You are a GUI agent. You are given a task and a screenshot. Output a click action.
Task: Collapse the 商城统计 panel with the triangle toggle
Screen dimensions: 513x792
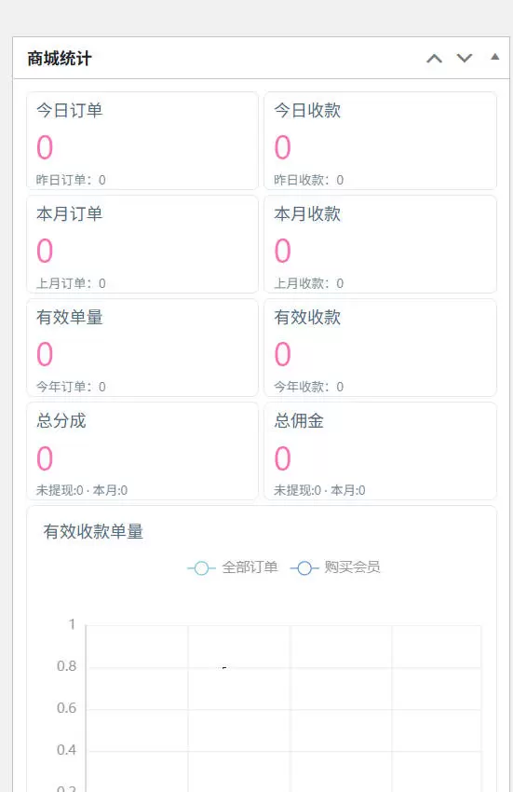coord(495,57)
